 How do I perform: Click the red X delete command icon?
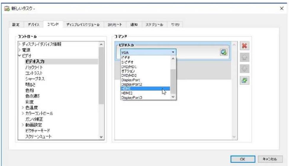coord(244,45)
